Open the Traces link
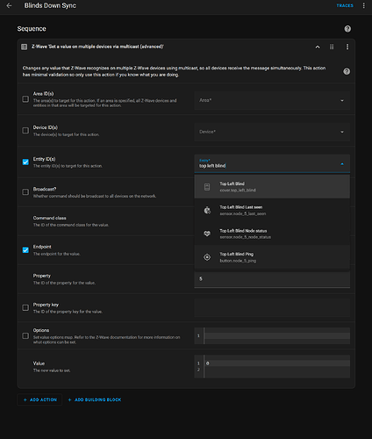372x439 pixels. coord(345,5)
